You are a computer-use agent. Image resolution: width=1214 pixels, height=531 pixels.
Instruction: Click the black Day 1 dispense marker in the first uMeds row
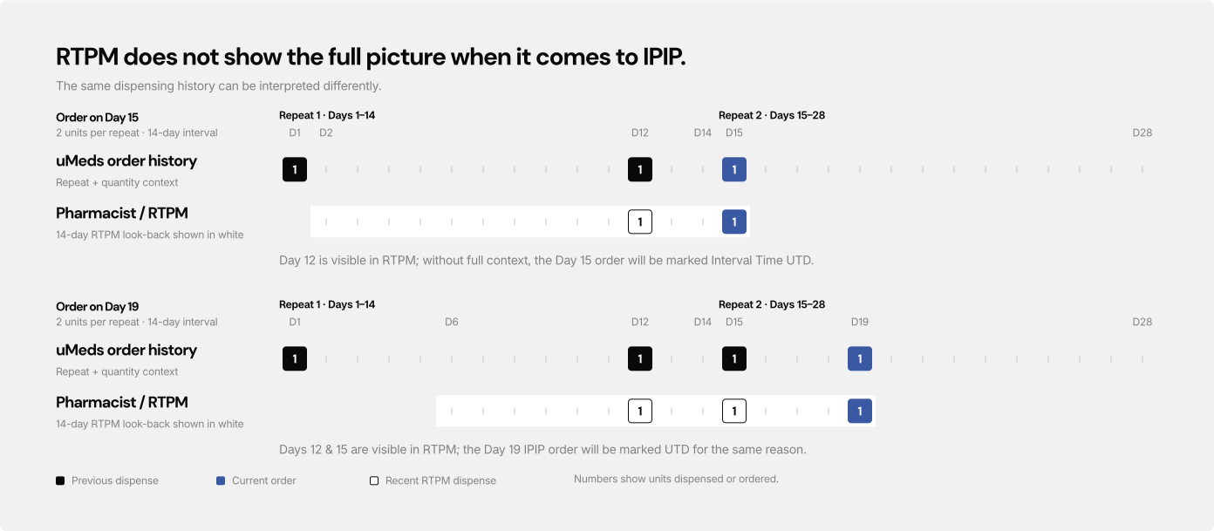(295, 169)
